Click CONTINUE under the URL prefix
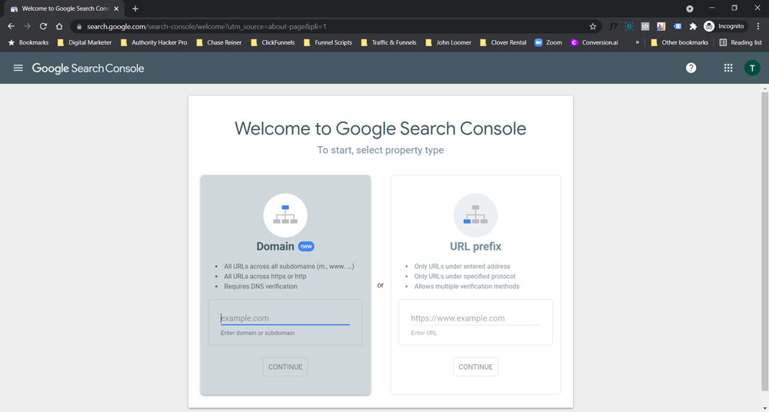The height and width of the screenshot is (412, 769). 475,367
